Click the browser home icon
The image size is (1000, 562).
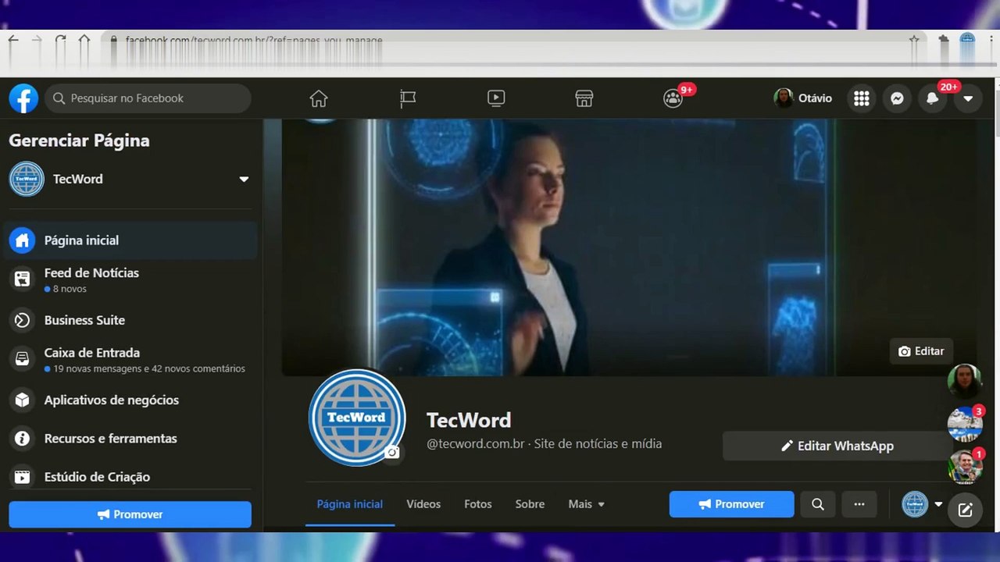(84, 41)
